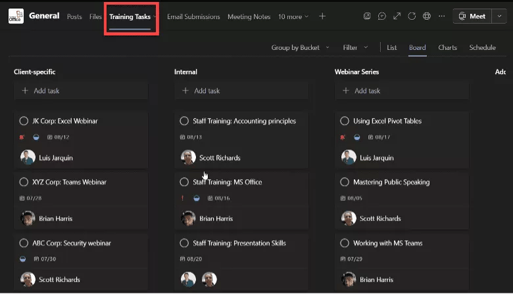Viewport: 513px width, 294px height.
Task: Click in-progress icon on Staff Training: MS Office
Action: point(196,198)
